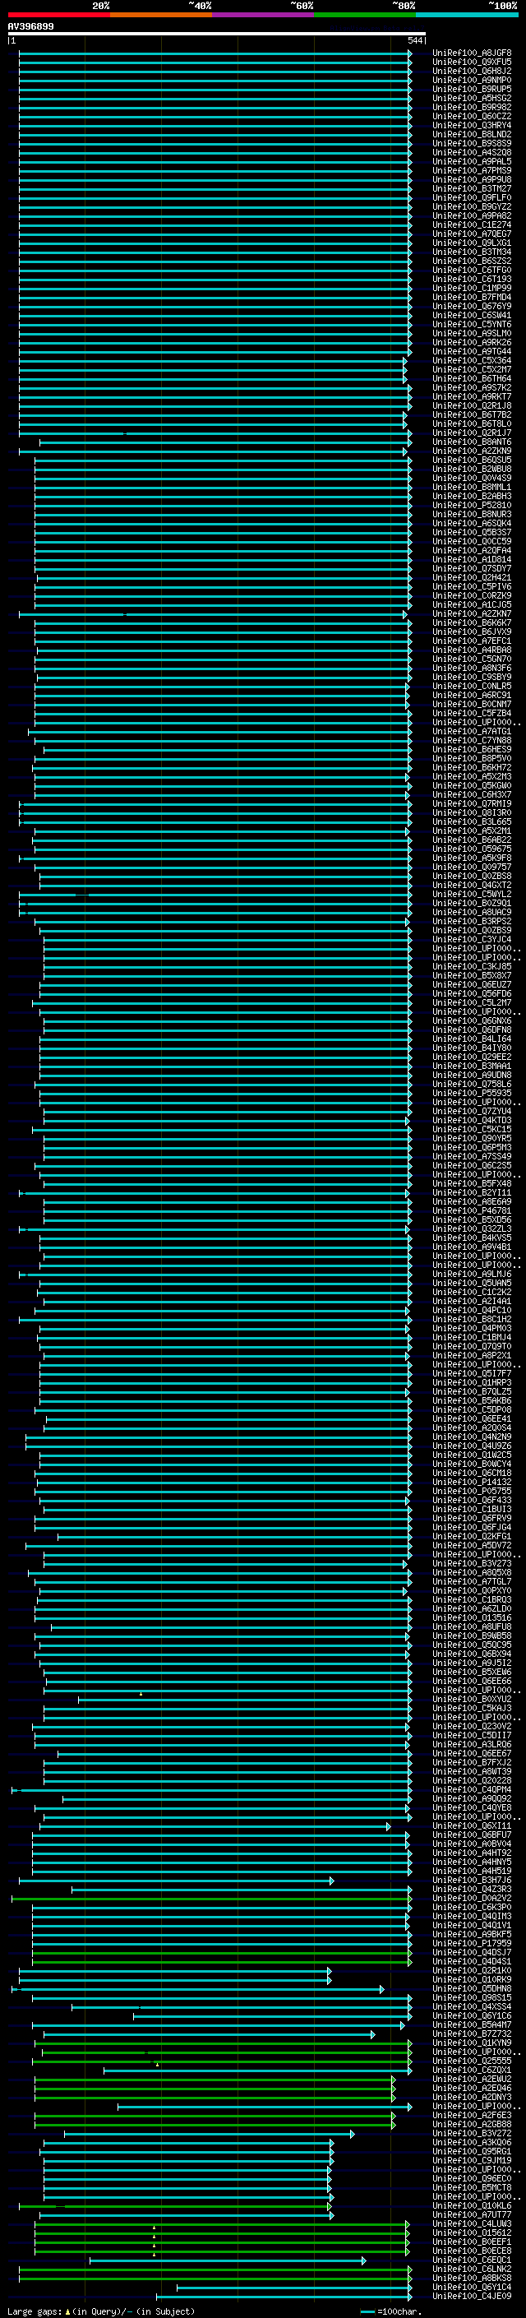This screenshot has width=526, height=2318.
Task: Select the UniRef100_Q2R1J8 label
Action: [x=472, y=406]
